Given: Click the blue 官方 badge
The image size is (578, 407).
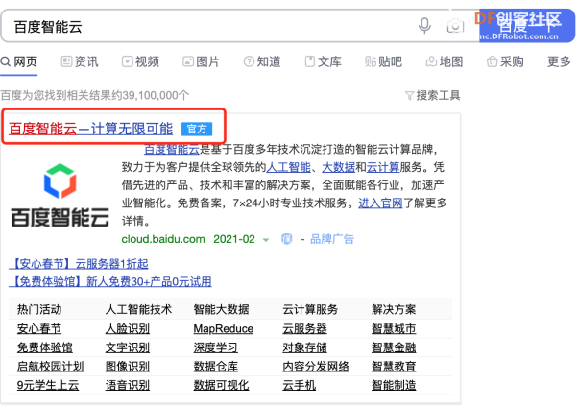Looking at the screenshot, I should point(197,129).
